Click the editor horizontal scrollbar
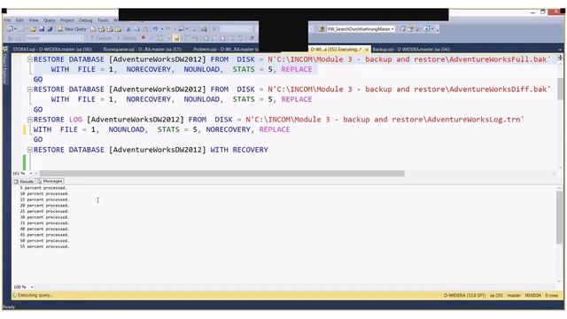Screen dimensions: 567x319 click(221, 174)
